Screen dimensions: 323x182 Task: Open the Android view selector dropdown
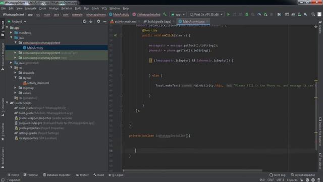click(17, 21)
